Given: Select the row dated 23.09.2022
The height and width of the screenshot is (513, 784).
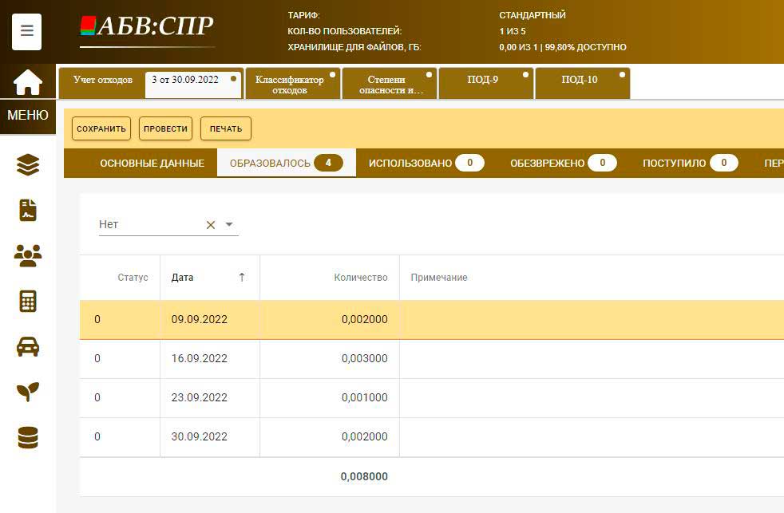Looking at the screenshot, I should click(200, 397).
